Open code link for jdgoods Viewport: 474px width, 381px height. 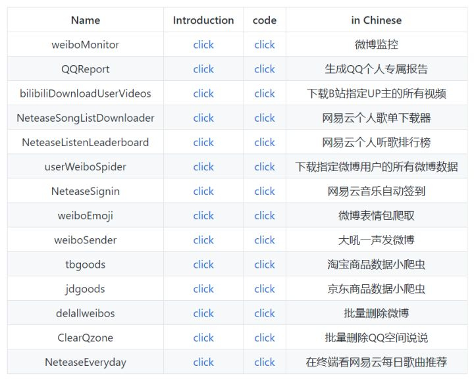(x=265, y=289)
